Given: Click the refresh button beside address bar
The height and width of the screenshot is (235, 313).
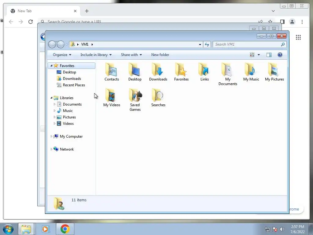Looking at the screenshot, I should coord(207,44).
